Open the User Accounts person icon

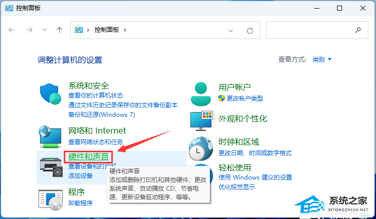201,94
